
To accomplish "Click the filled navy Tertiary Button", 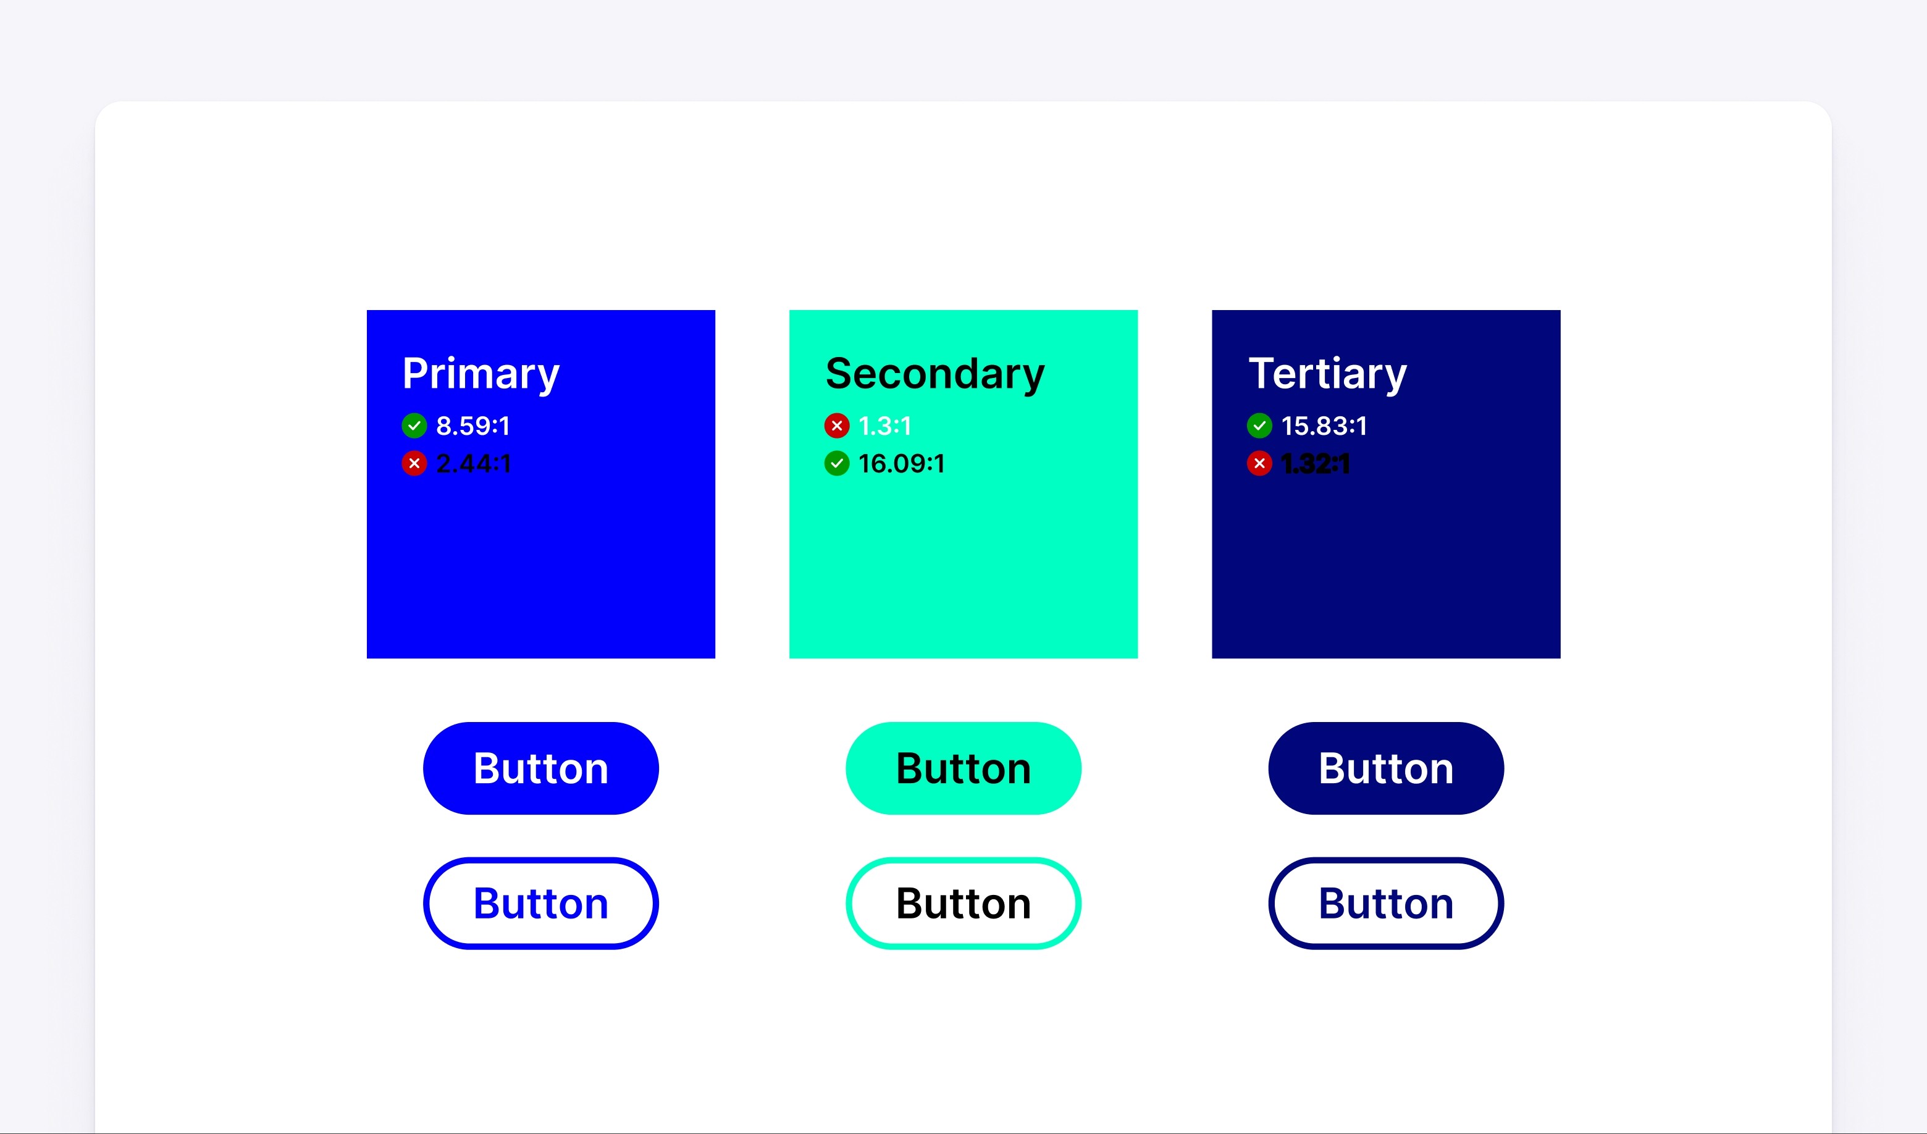I will (1387, 768).
